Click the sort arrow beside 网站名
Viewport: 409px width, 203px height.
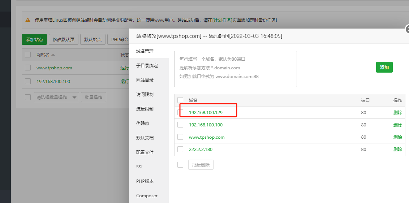tap(53, 55)
